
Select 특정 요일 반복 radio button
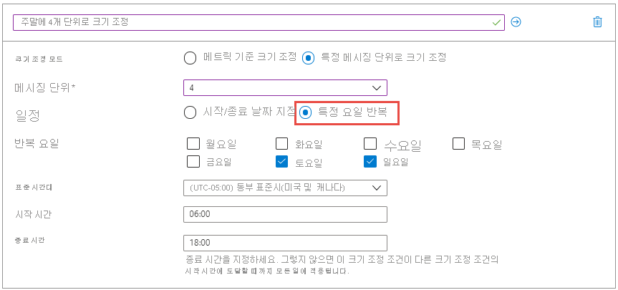click(x=306, y=112)
